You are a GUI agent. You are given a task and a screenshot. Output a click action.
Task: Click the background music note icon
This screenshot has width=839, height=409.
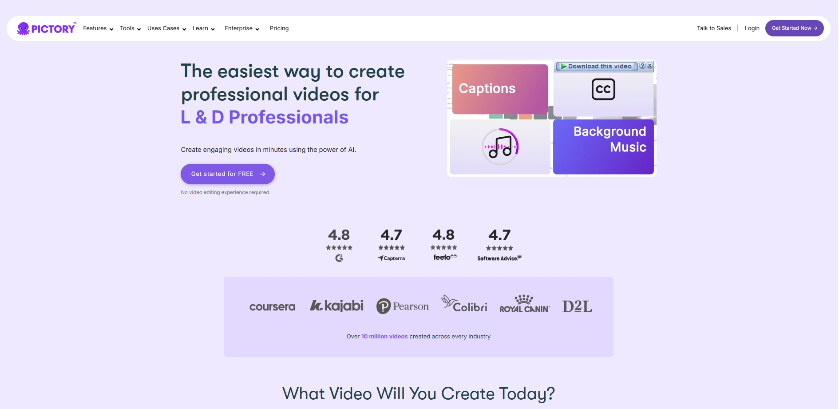[x=500, y=147]
